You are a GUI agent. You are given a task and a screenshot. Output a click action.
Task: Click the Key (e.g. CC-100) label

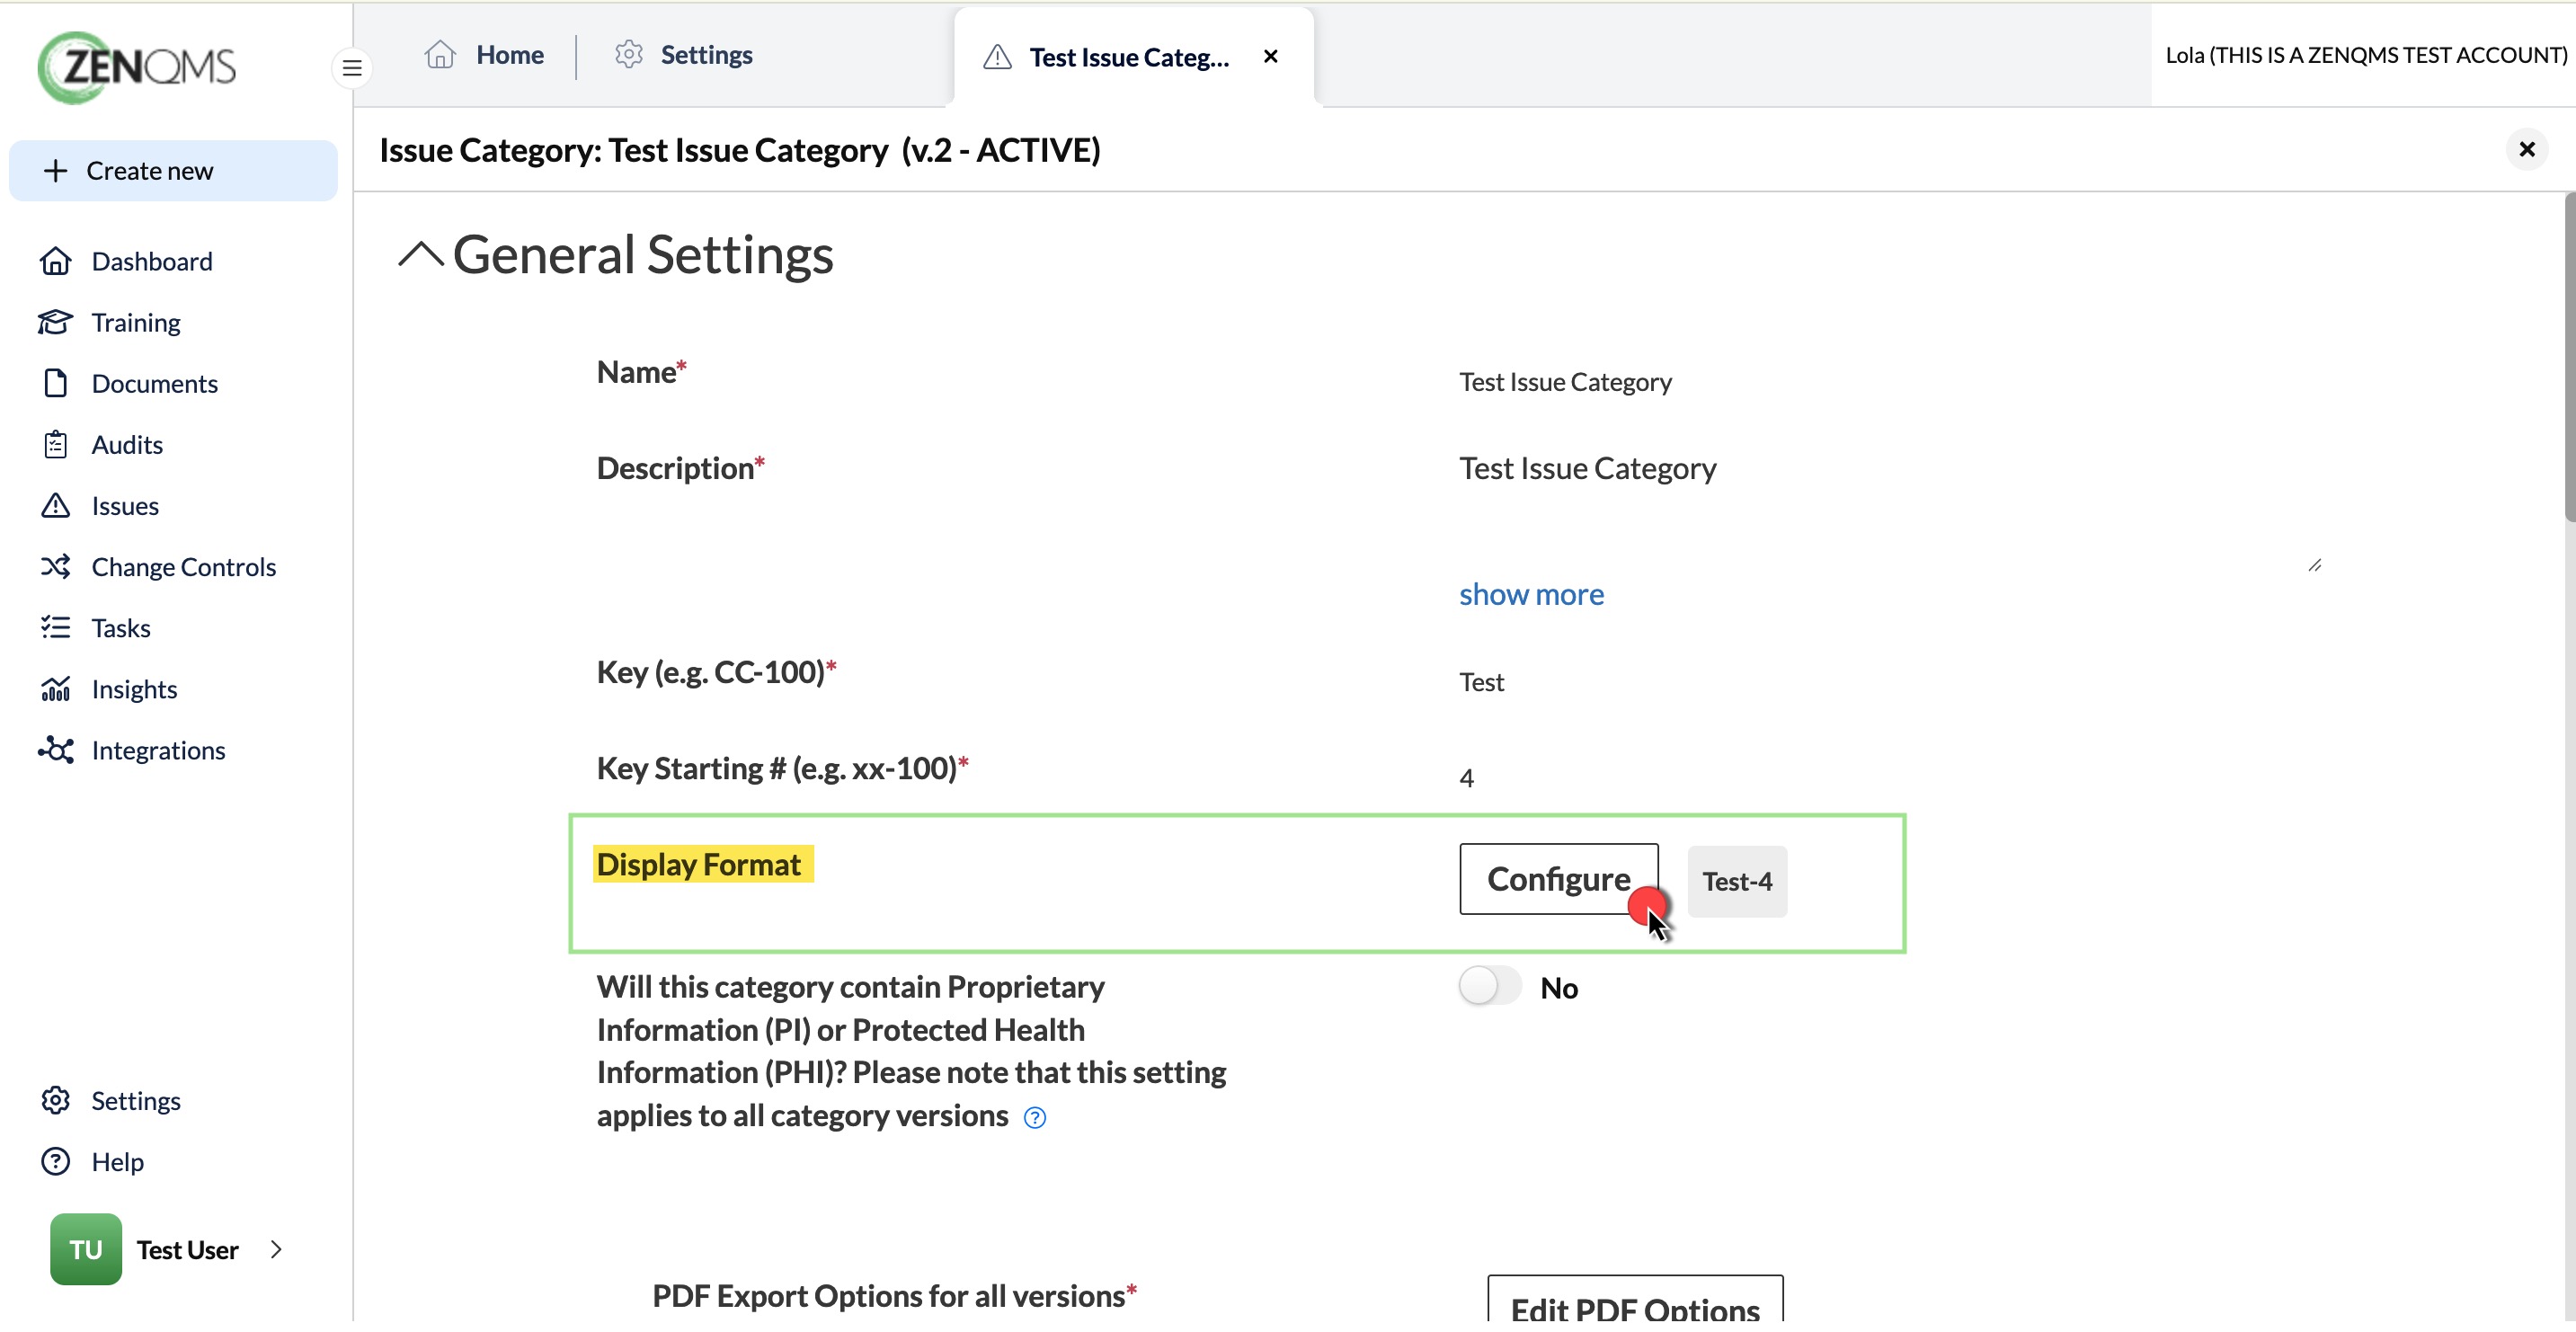tap(717, 672)
